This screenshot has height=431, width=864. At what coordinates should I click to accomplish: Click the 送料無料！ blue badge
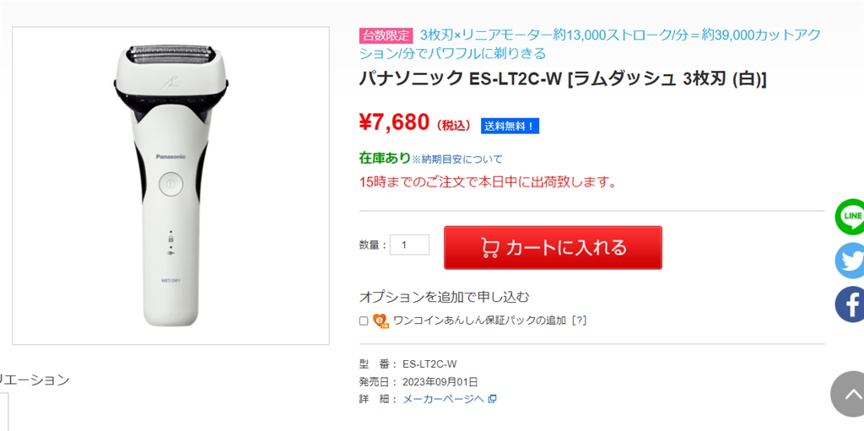510,126
